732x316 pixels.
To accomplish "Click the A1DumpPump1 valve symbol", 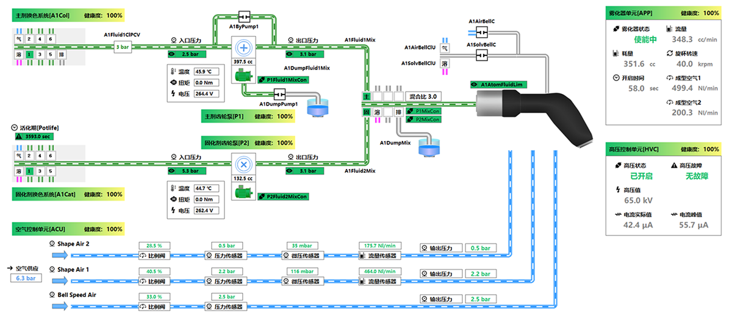I will (280, 94).
